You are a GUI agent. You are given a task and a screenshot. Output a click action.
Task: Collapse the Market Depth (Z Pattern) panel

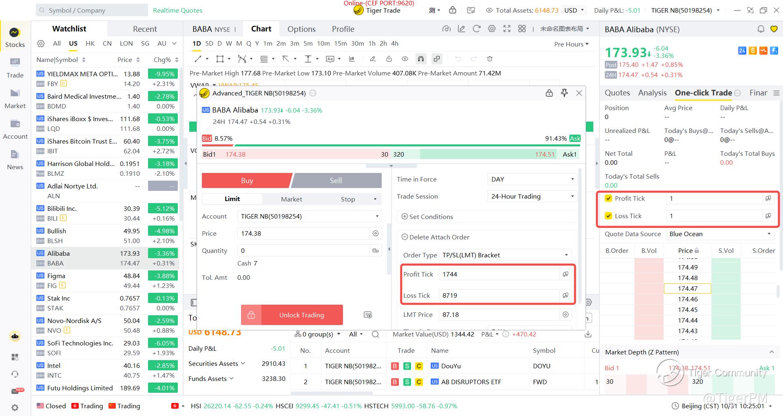771,352
